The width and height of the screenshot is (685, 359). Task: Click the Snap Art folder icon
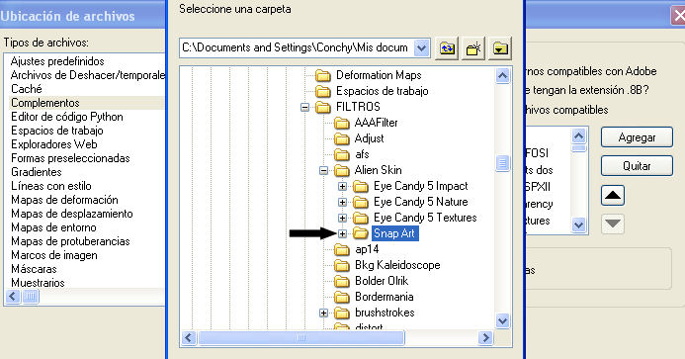click(361, 233)
